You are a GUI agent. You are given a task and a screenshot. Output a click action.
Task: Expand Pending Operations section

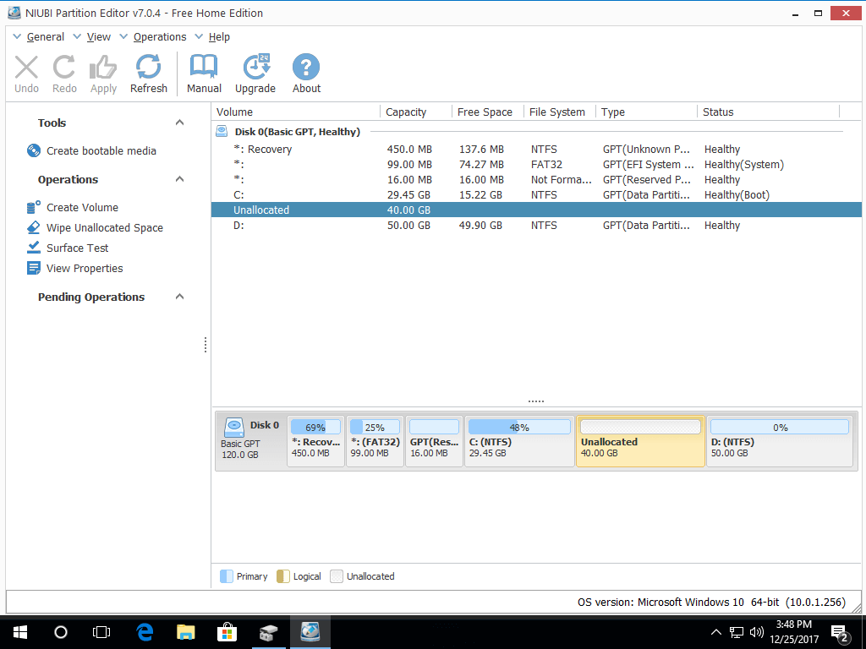point(178,297)
